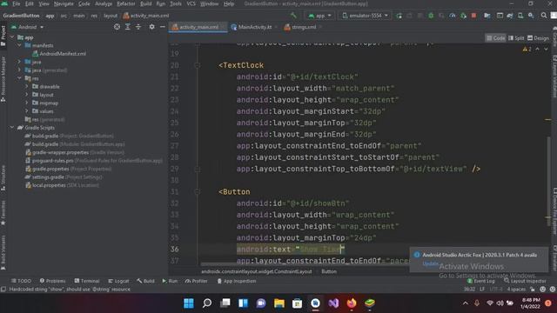The image size is (557, 313).
Task: Click Update link in notification
Action: (x=431, y=263)
